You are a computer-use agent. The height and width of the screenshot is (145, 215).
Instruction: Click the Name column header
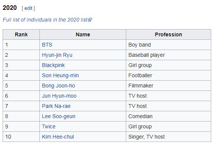(83, 34)
